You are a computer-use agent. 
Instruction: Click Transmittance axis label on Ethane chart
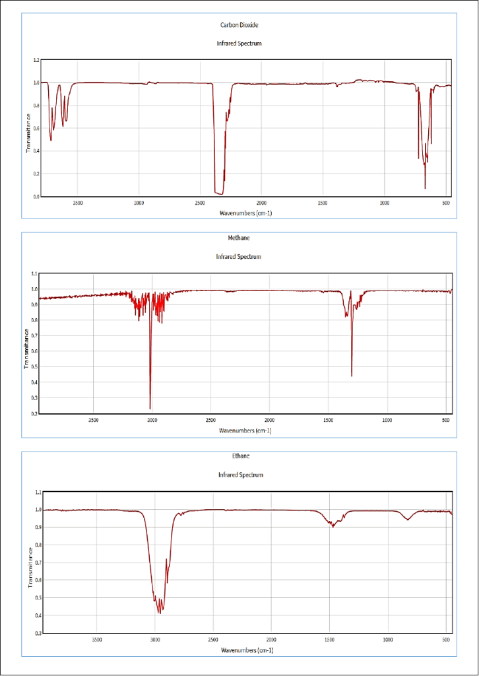[30, 566]
